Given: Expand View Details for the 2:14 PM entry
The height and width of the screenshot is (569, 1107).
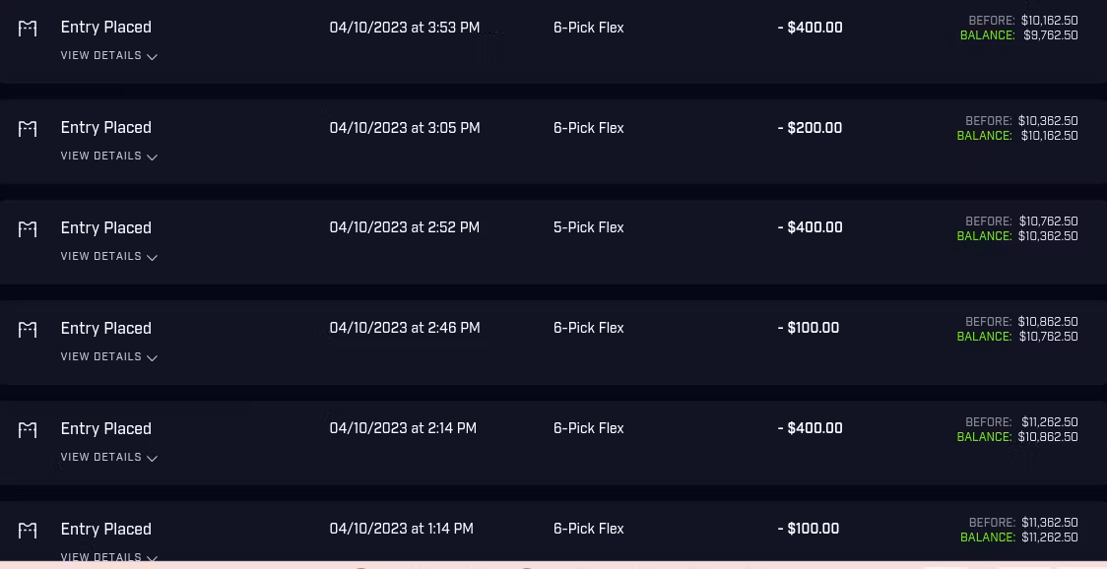Looking at the screenshot, I should (108, 458).
